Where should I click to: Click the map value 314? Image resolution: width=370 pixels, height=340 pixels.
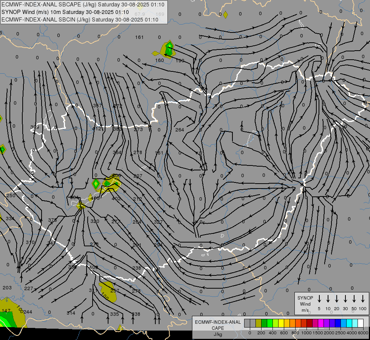coord(71,313)
